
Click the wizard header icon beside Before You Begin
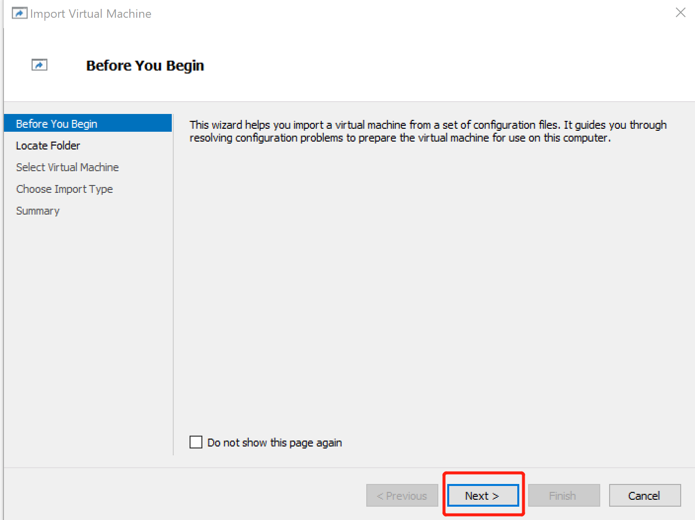click(x=39, y=65)
